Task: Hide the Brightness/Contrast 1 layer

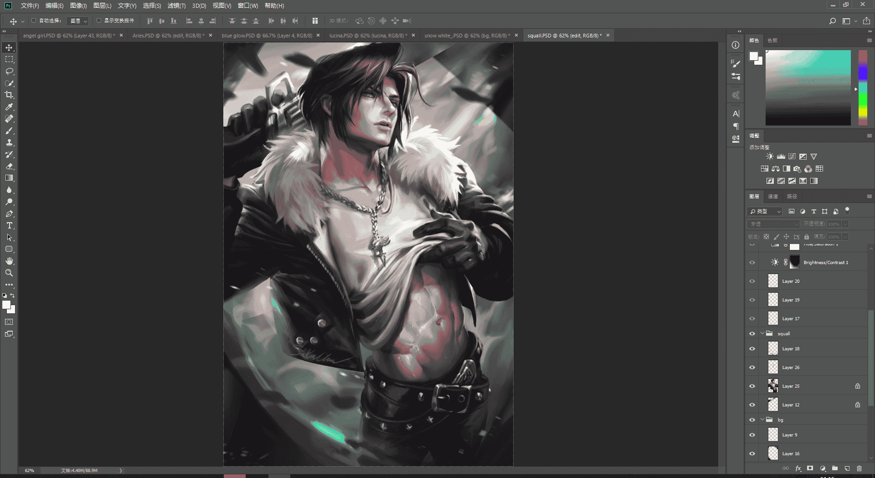Action: [x=752, y=263]
